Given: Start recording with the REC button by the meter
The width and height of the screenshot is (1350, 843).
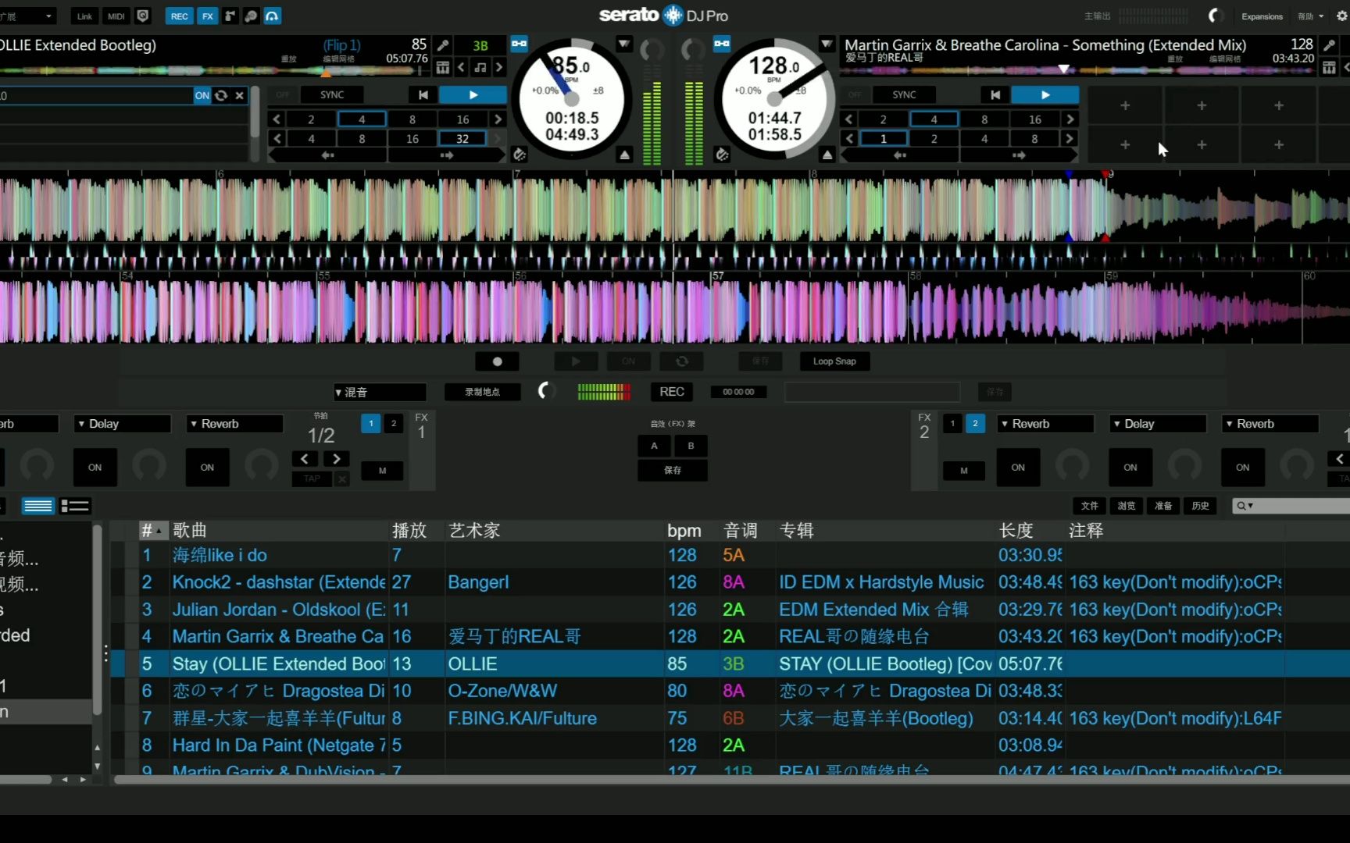Looking at the screenshot, I should click(x=672, y=392).
